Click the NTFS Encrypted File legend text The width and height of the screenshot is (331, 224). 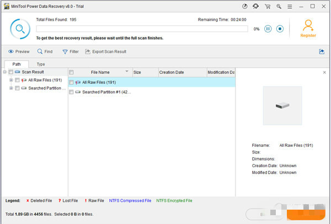tap(174, 201)
